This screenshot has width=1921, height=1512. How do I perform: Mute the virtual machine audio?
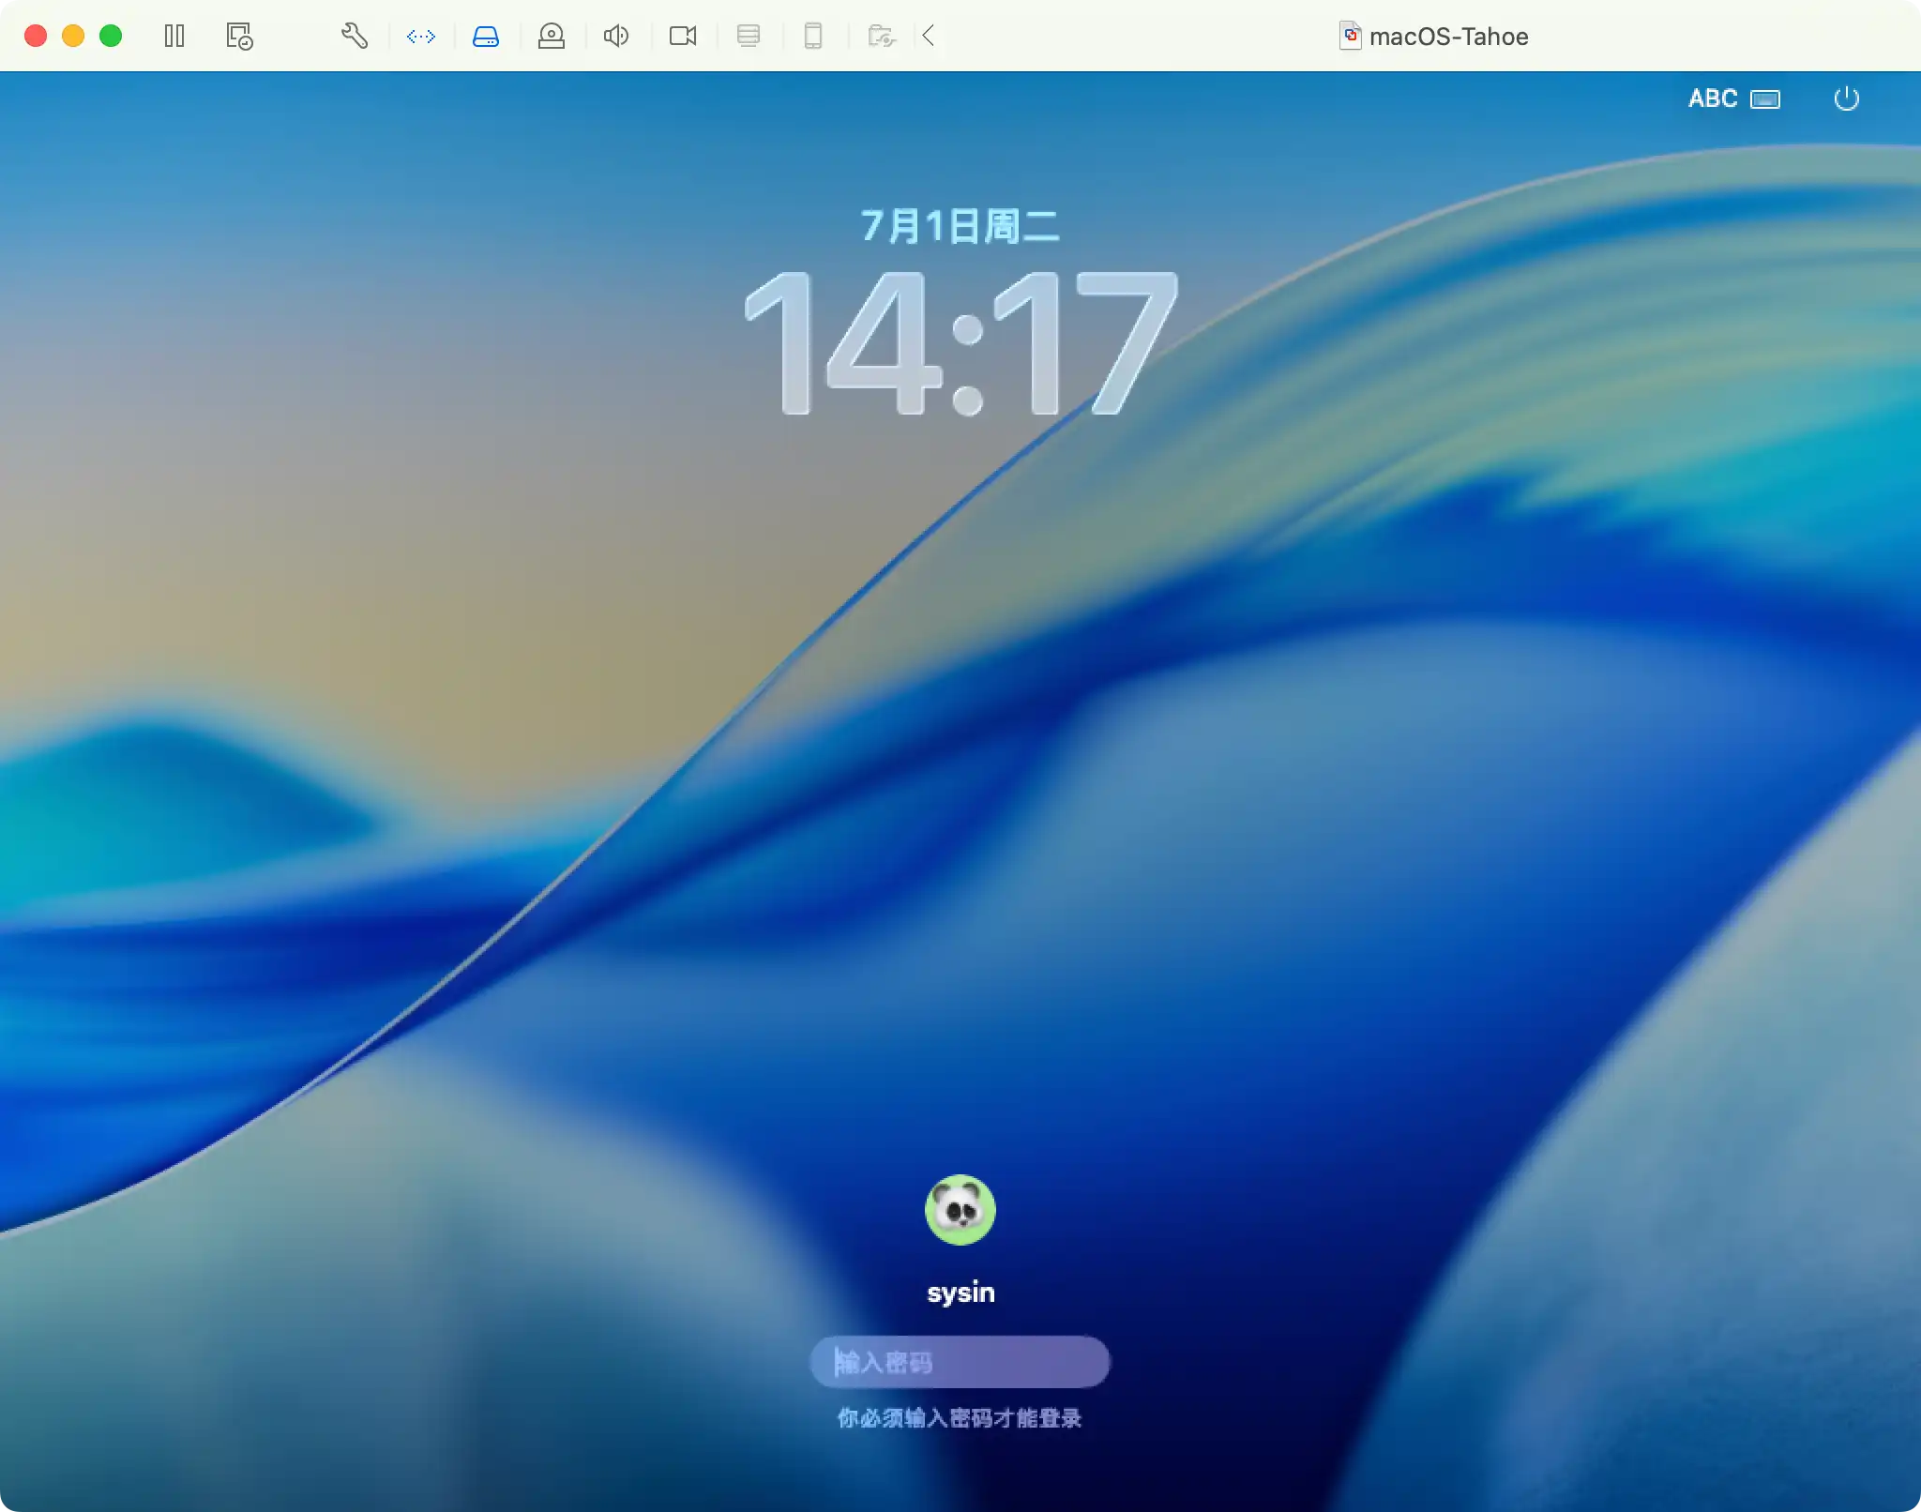(x=616, y=36)
